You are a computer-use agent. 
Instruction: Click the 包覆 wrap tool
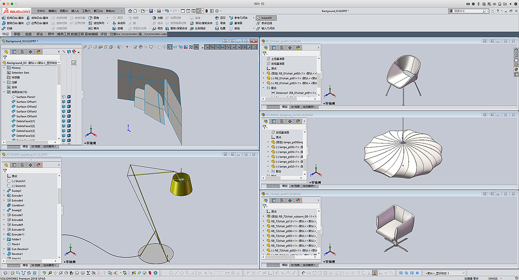[220, 28]
